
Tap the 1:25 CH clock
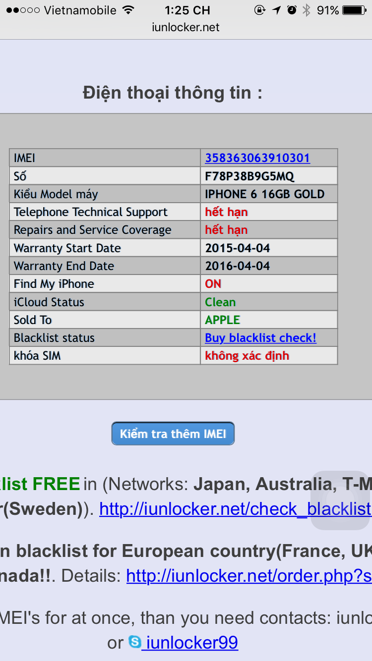(x=187, y=10)
